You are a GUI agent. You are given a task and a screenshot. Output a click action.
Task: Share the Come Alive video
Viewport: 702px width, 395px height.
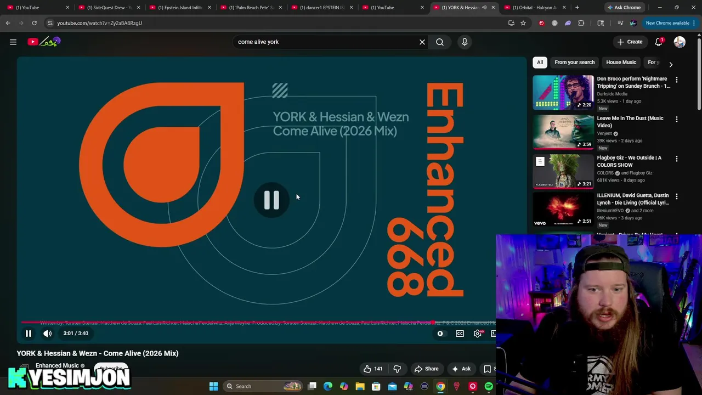426,369
